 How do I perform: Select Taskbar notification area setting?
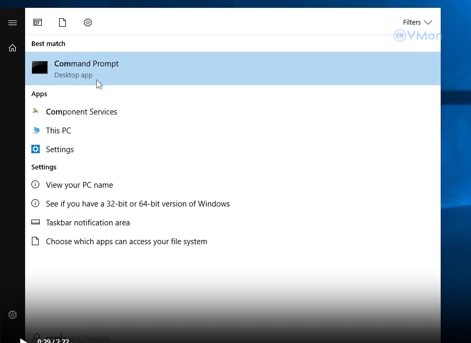pos(88,223)
